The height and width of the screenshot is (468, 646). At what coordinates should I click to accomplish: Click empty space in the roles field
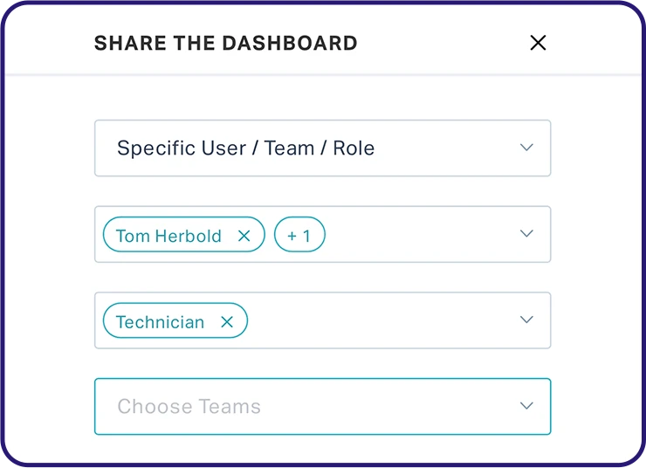[375, 320]
